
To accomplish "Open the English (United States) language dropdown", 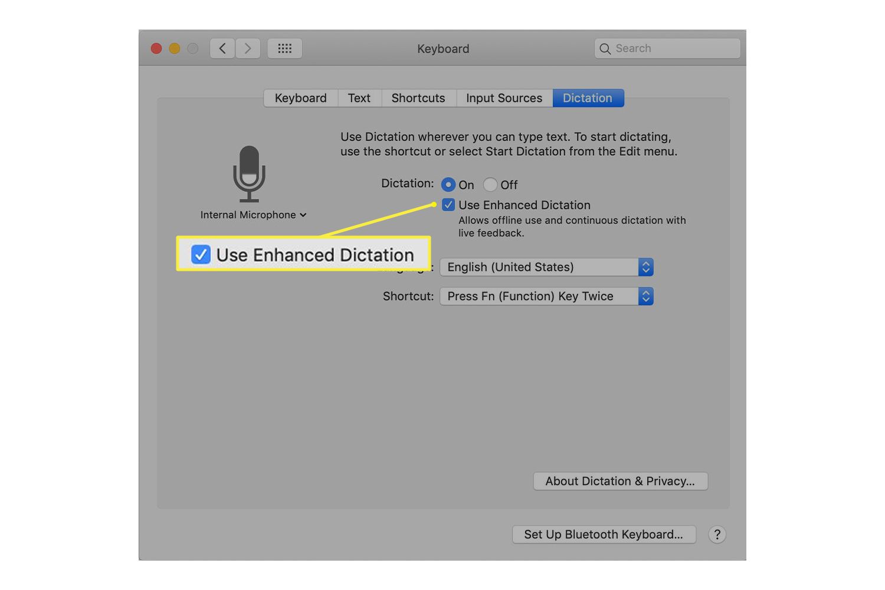I will click(x=546, y=267).
